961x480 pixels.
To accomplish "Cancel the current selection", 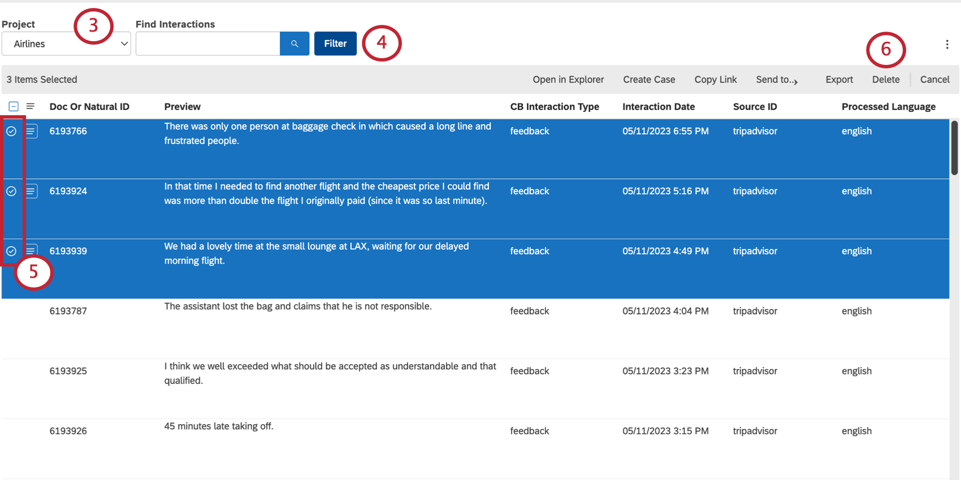I will (x=934, y=80).
